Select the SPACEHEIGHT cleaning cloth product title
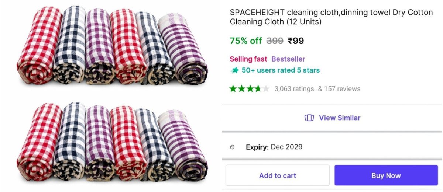The image size is (443, 192). pos(331,17)
